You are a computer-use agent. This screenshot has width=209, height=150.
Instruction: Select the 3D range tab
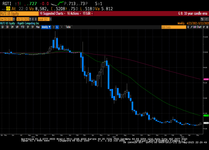(7, 27)
